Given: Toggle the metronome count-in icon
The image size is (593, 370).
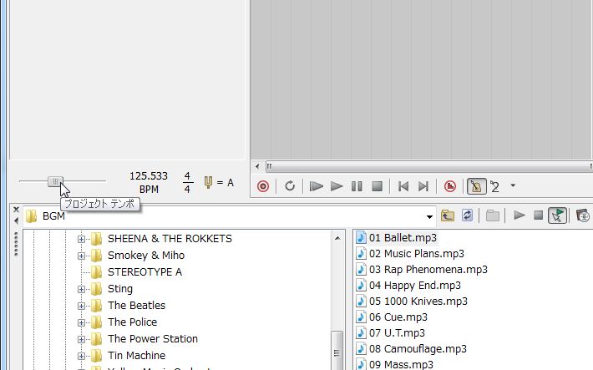Looking at the screenshot, I should 494,186.
